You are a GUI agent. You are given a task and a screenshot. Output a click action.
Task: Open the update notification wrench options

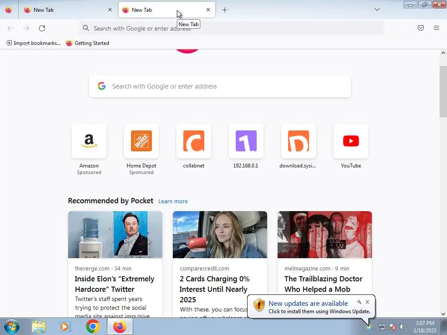pyautogui.click(x=359, y=302)
